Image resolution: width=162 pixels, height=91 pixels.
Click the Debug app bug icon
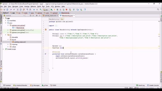pos(57,10)
